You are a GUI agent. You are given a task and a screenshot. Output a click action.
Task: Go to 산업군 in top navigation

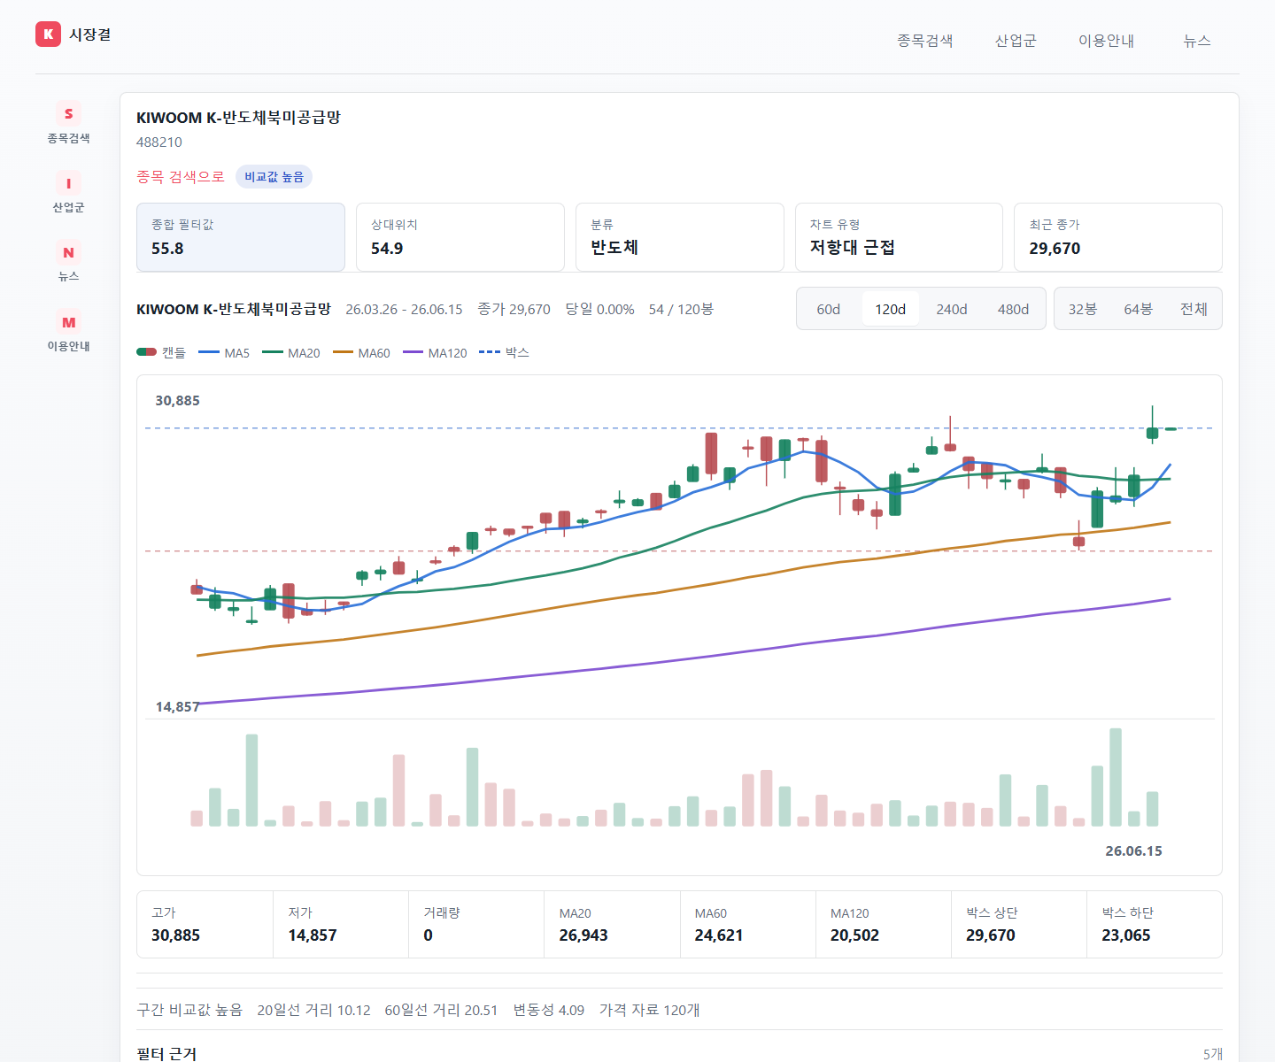[1016, 41]
